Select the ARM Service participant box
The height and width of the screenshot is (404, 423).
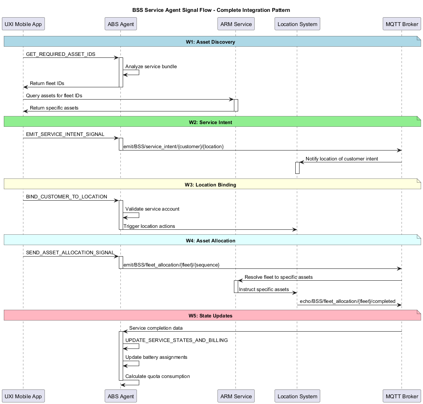(236, 23)
